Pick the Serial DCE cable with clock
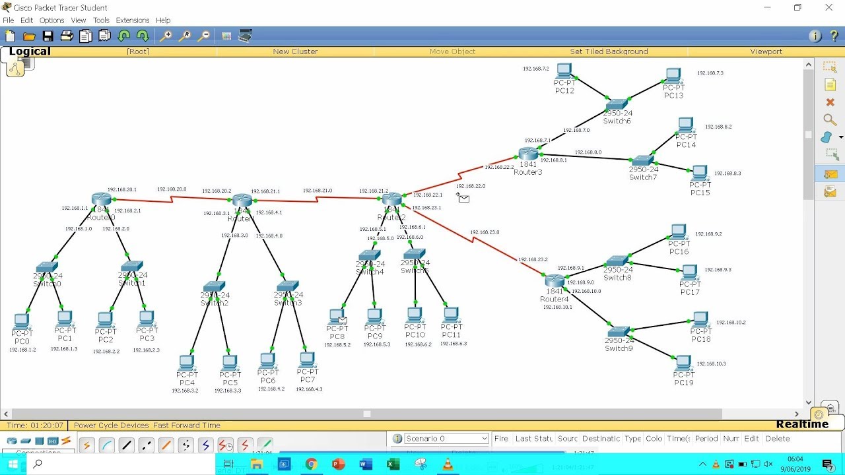Image resolution: width=845 pixels, height=475 pixels. click(x=225, y=445)
